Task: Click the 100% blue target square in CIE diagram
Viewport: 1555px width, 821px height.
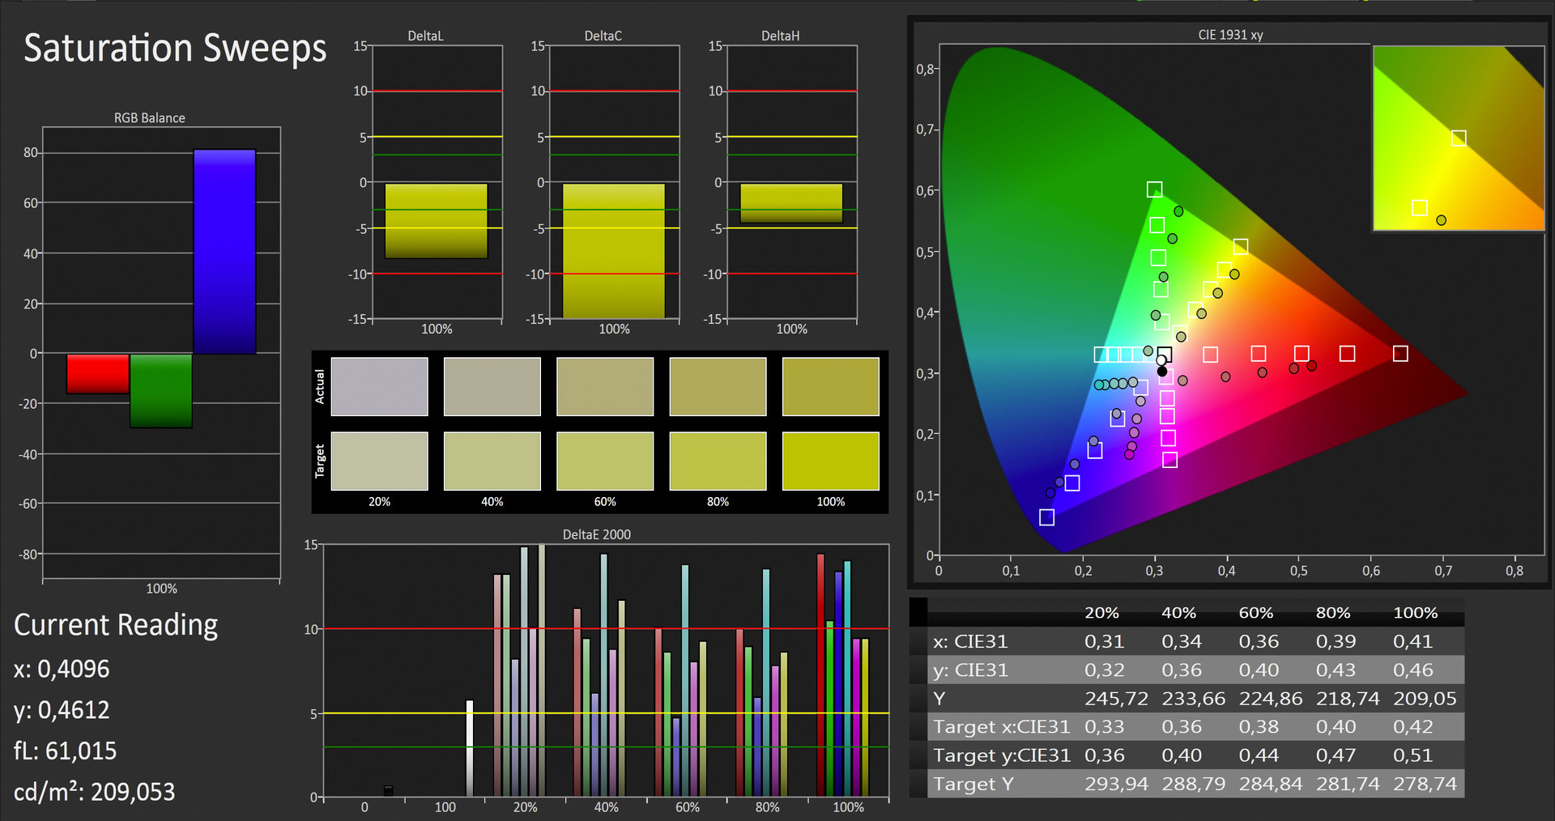Action: [x=1046, y=517]
